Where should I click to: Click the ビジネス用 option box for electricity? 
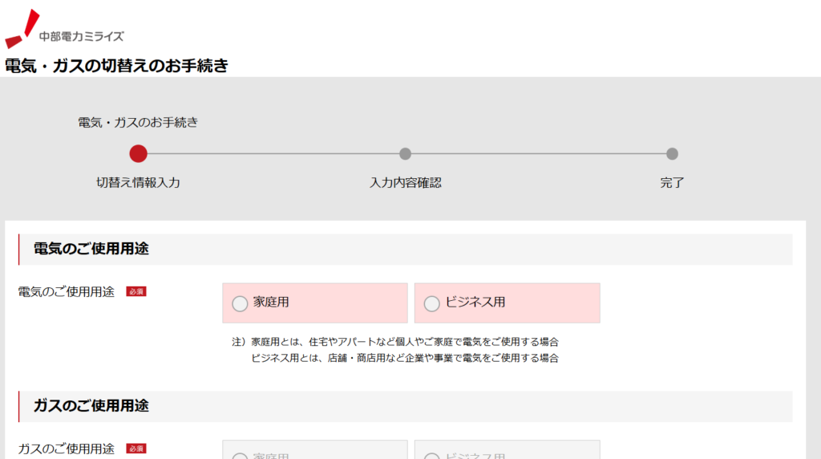click(x=508, y=303)
